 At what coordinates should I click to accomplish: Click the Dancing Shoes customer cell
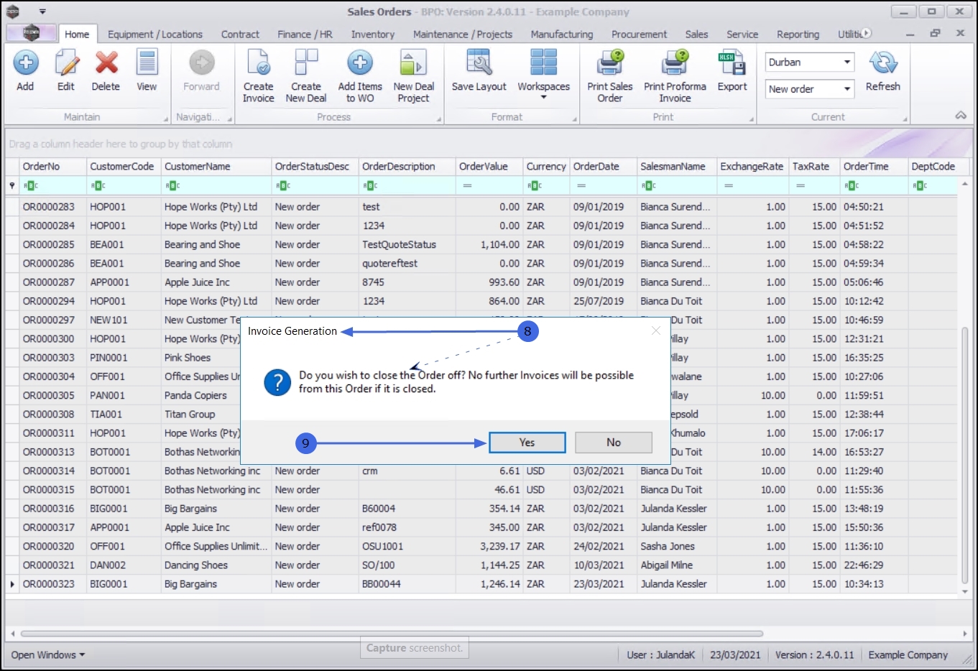pyautogui.click(x=216, y=565)
